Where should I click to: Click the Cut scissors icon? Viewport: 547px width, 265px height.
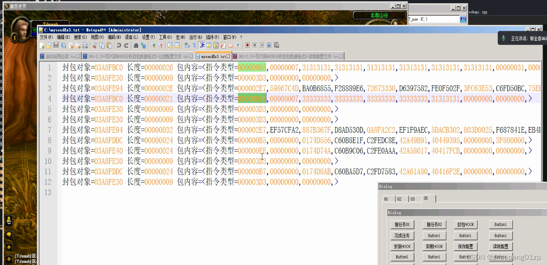coord(95,45)
